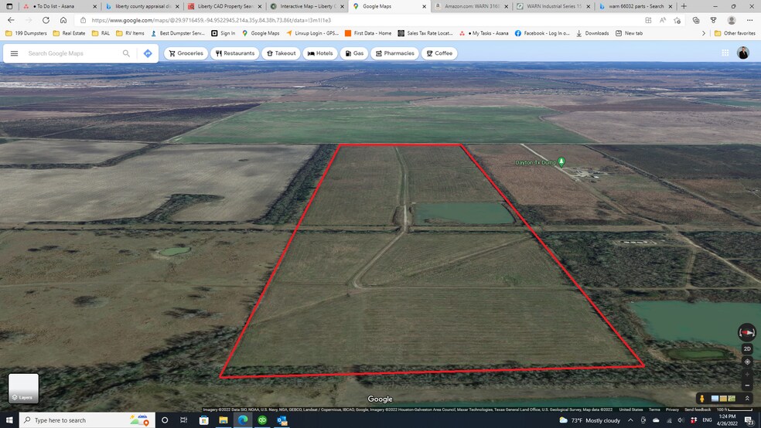This screenshot has height=428, width=761.
Task: Open File Explorer from the taskbar
Action: (x=224, y=420)
